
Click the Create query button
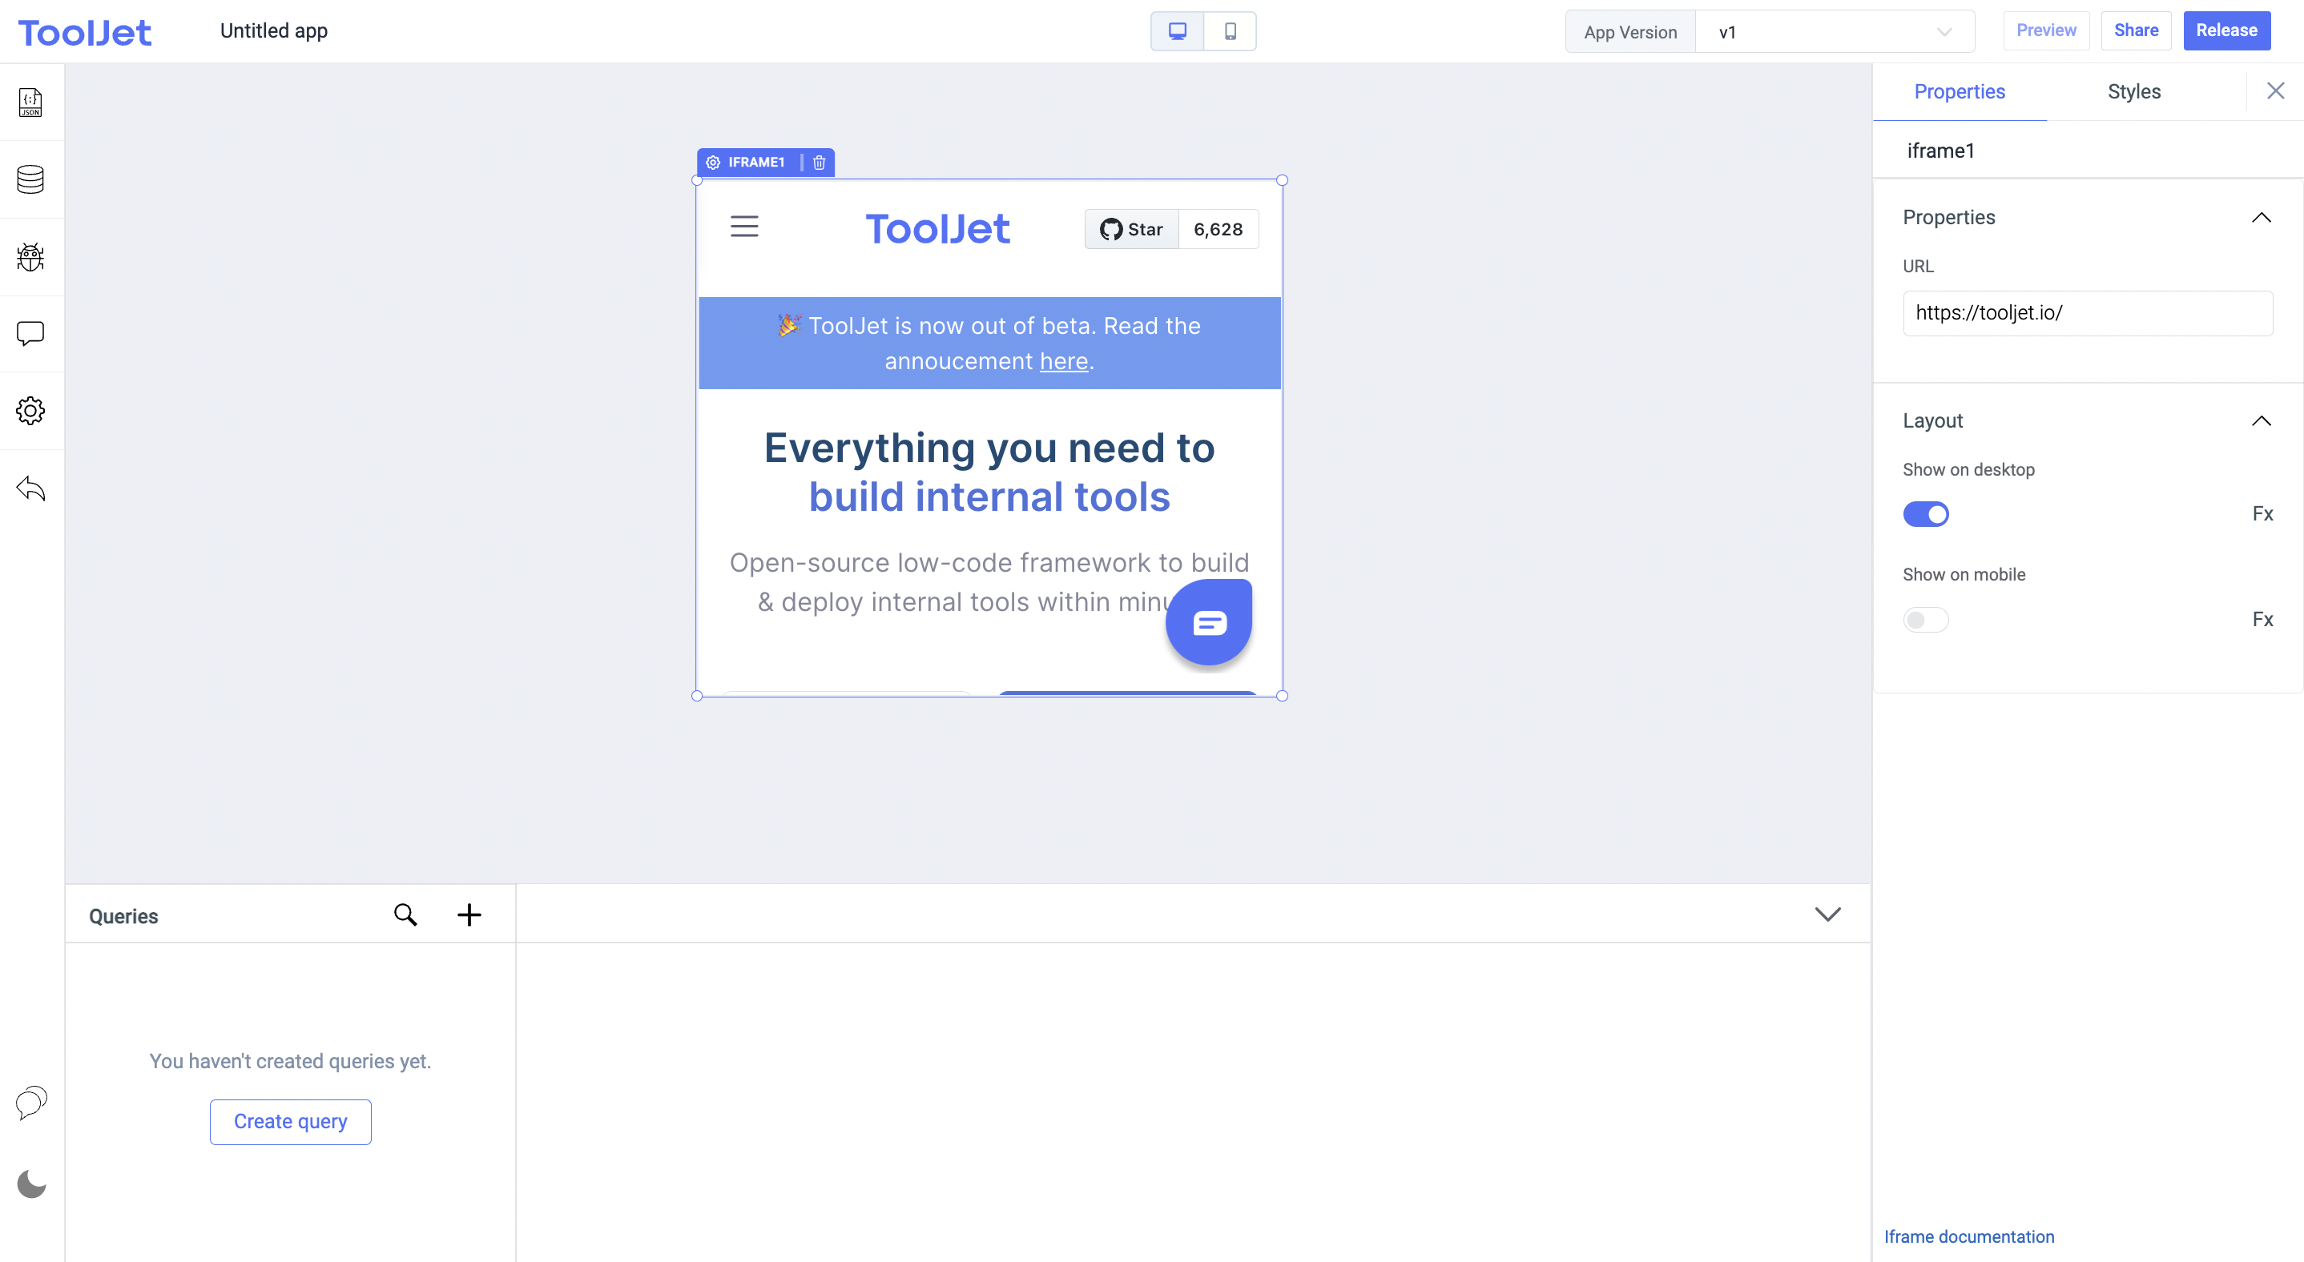[x=289, y=1120]
